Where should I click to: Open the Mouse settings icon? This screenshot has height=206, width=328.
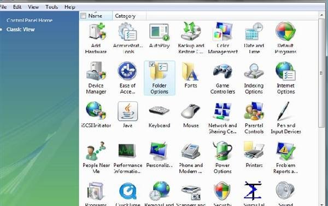click(191, 111)
